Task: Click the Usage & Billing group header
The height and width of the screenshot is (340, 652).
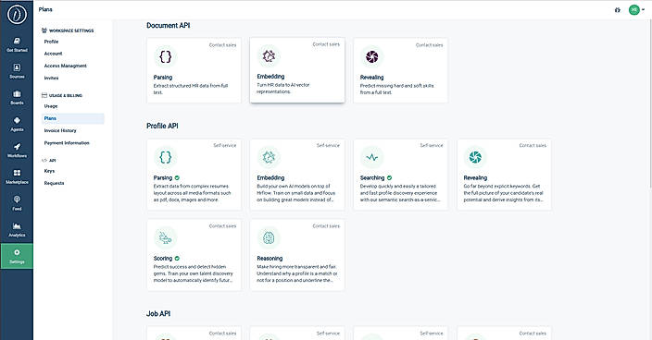Action: [62, 95]
